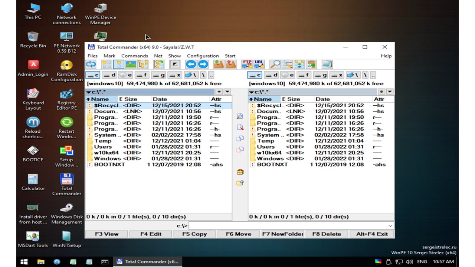475x267 pixels.
Task: Click the View icon in middle vertical bar
Action: (x=240, y=116)
